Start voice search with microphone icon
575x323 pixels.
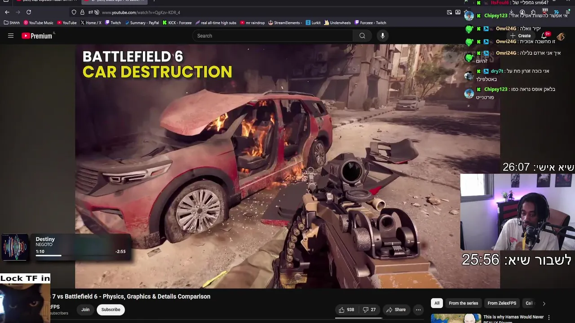(382, 36)
